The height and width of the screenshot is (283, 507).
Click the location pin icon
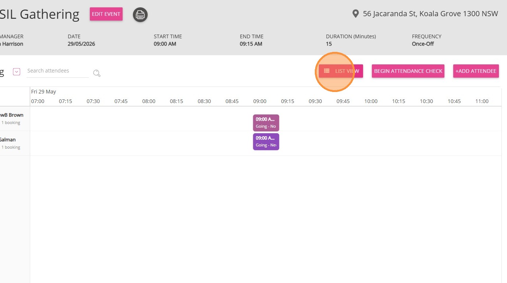pos(355,14)
